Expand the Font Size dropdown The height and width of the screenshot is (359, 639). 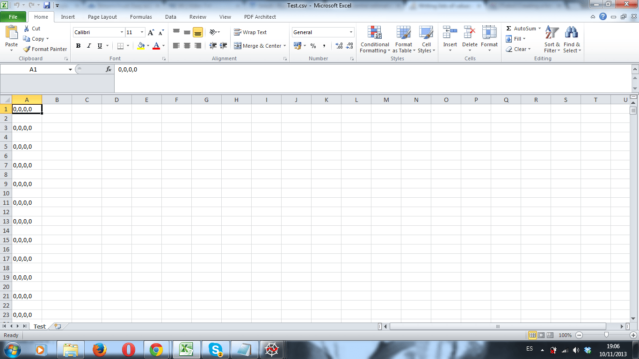(x=142, y=32)
